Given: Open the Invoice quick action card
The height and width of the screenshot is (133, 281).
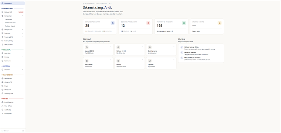Looking at the screenshot, I should [x=129, y=63].
